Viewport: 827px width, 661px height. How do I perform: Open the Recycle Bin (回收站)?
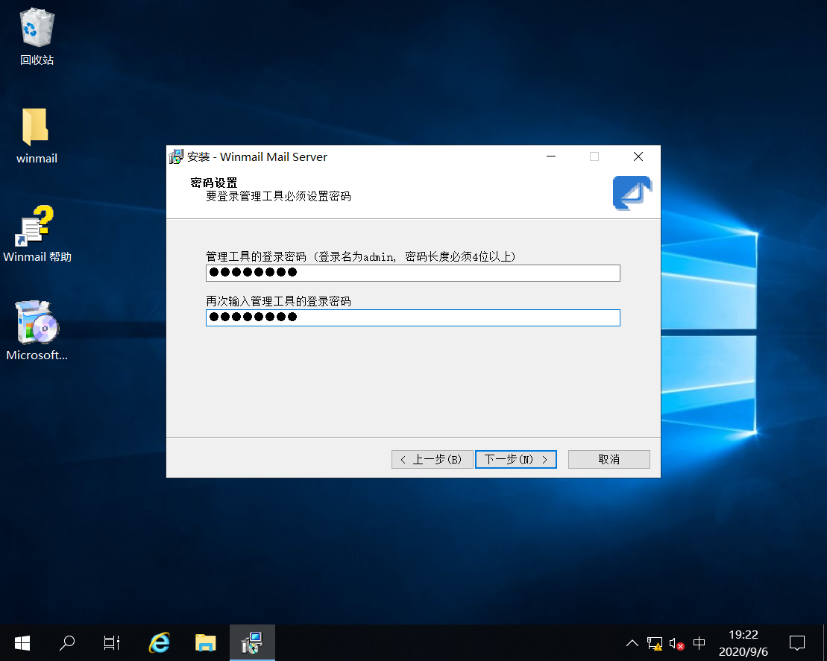click(x=36, y=30)
